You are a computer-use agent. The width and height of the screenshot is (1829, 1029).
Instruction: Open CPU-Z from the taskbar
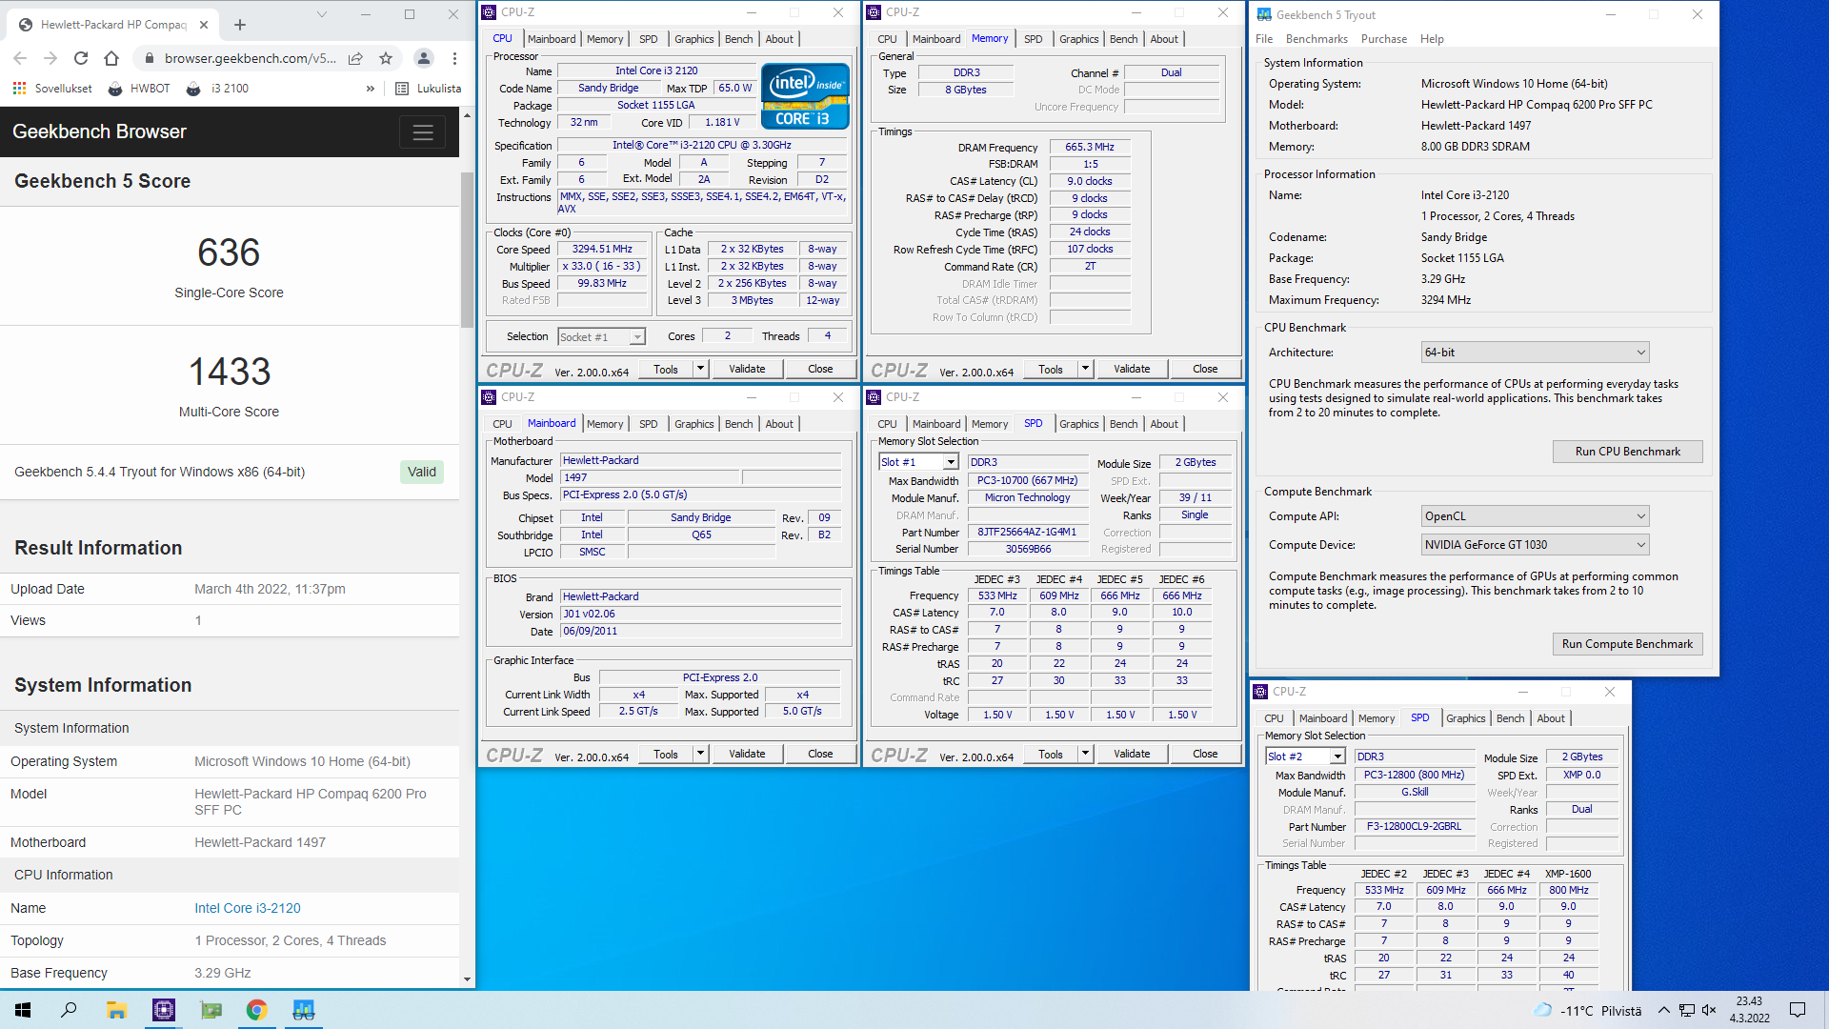coord(164,1010)
